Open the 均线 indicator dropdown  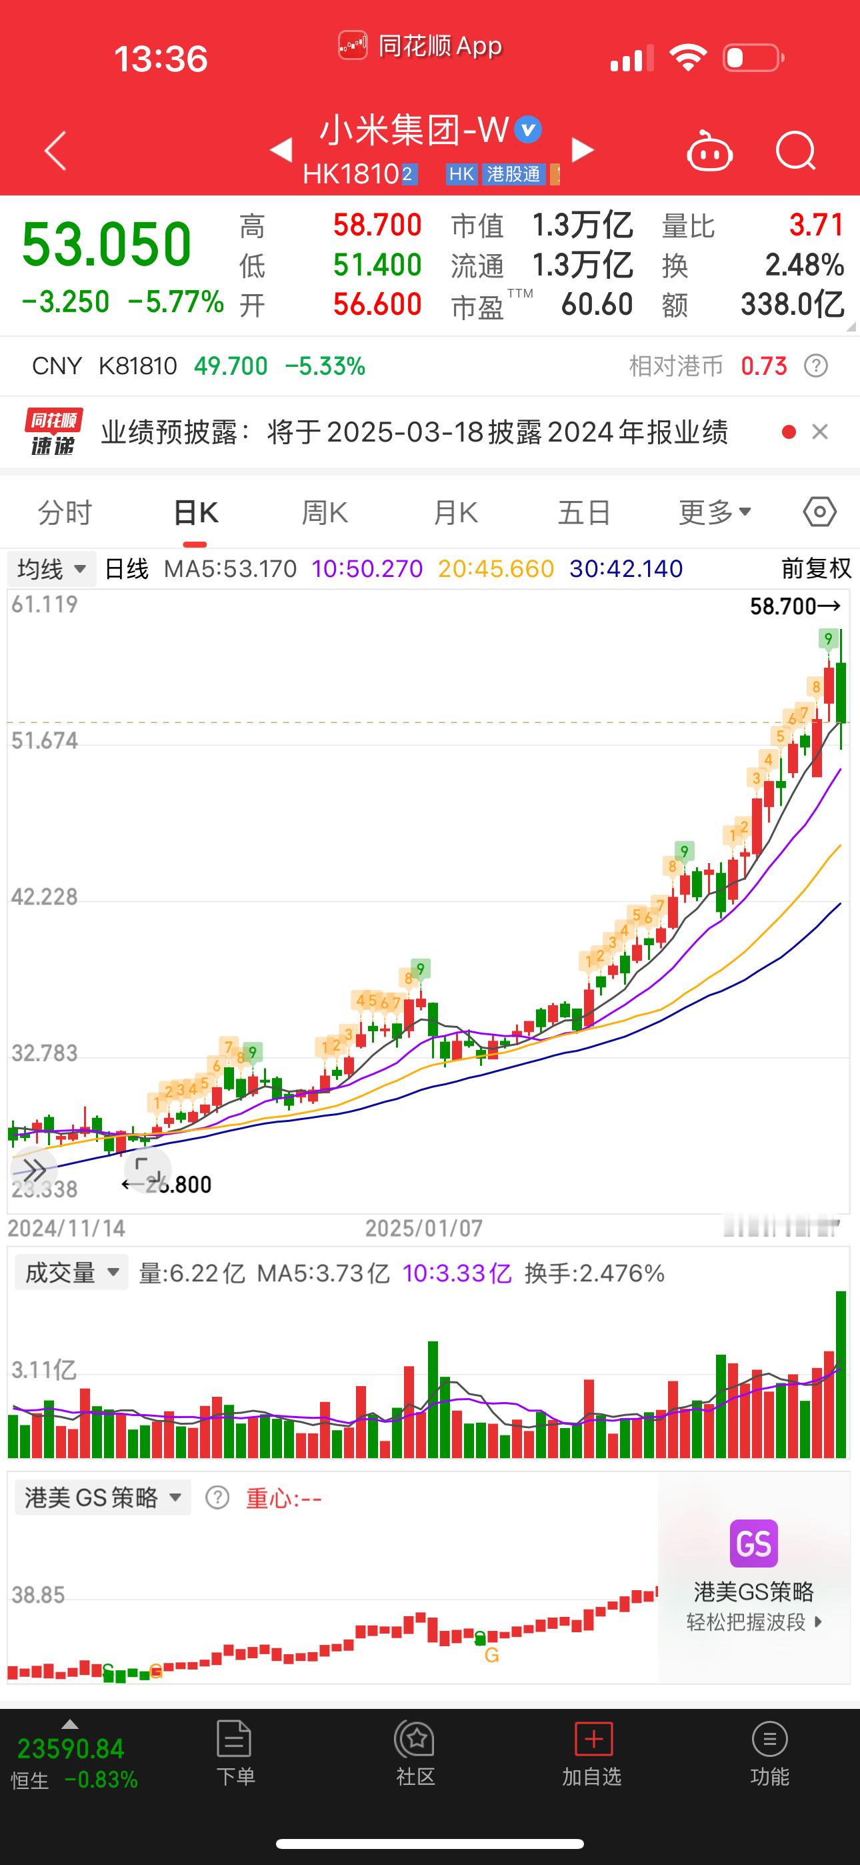click(x=51, y=569)
